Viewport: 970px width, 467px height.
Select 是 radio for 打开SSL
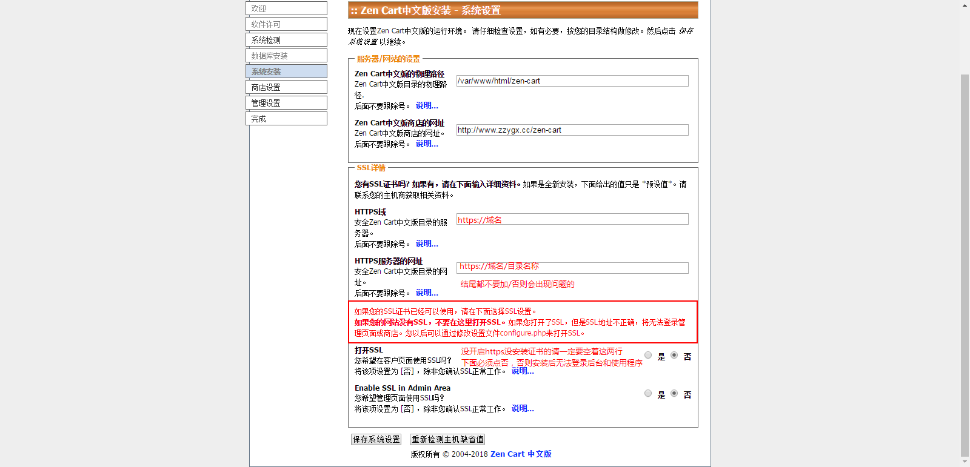pos(648,356)
